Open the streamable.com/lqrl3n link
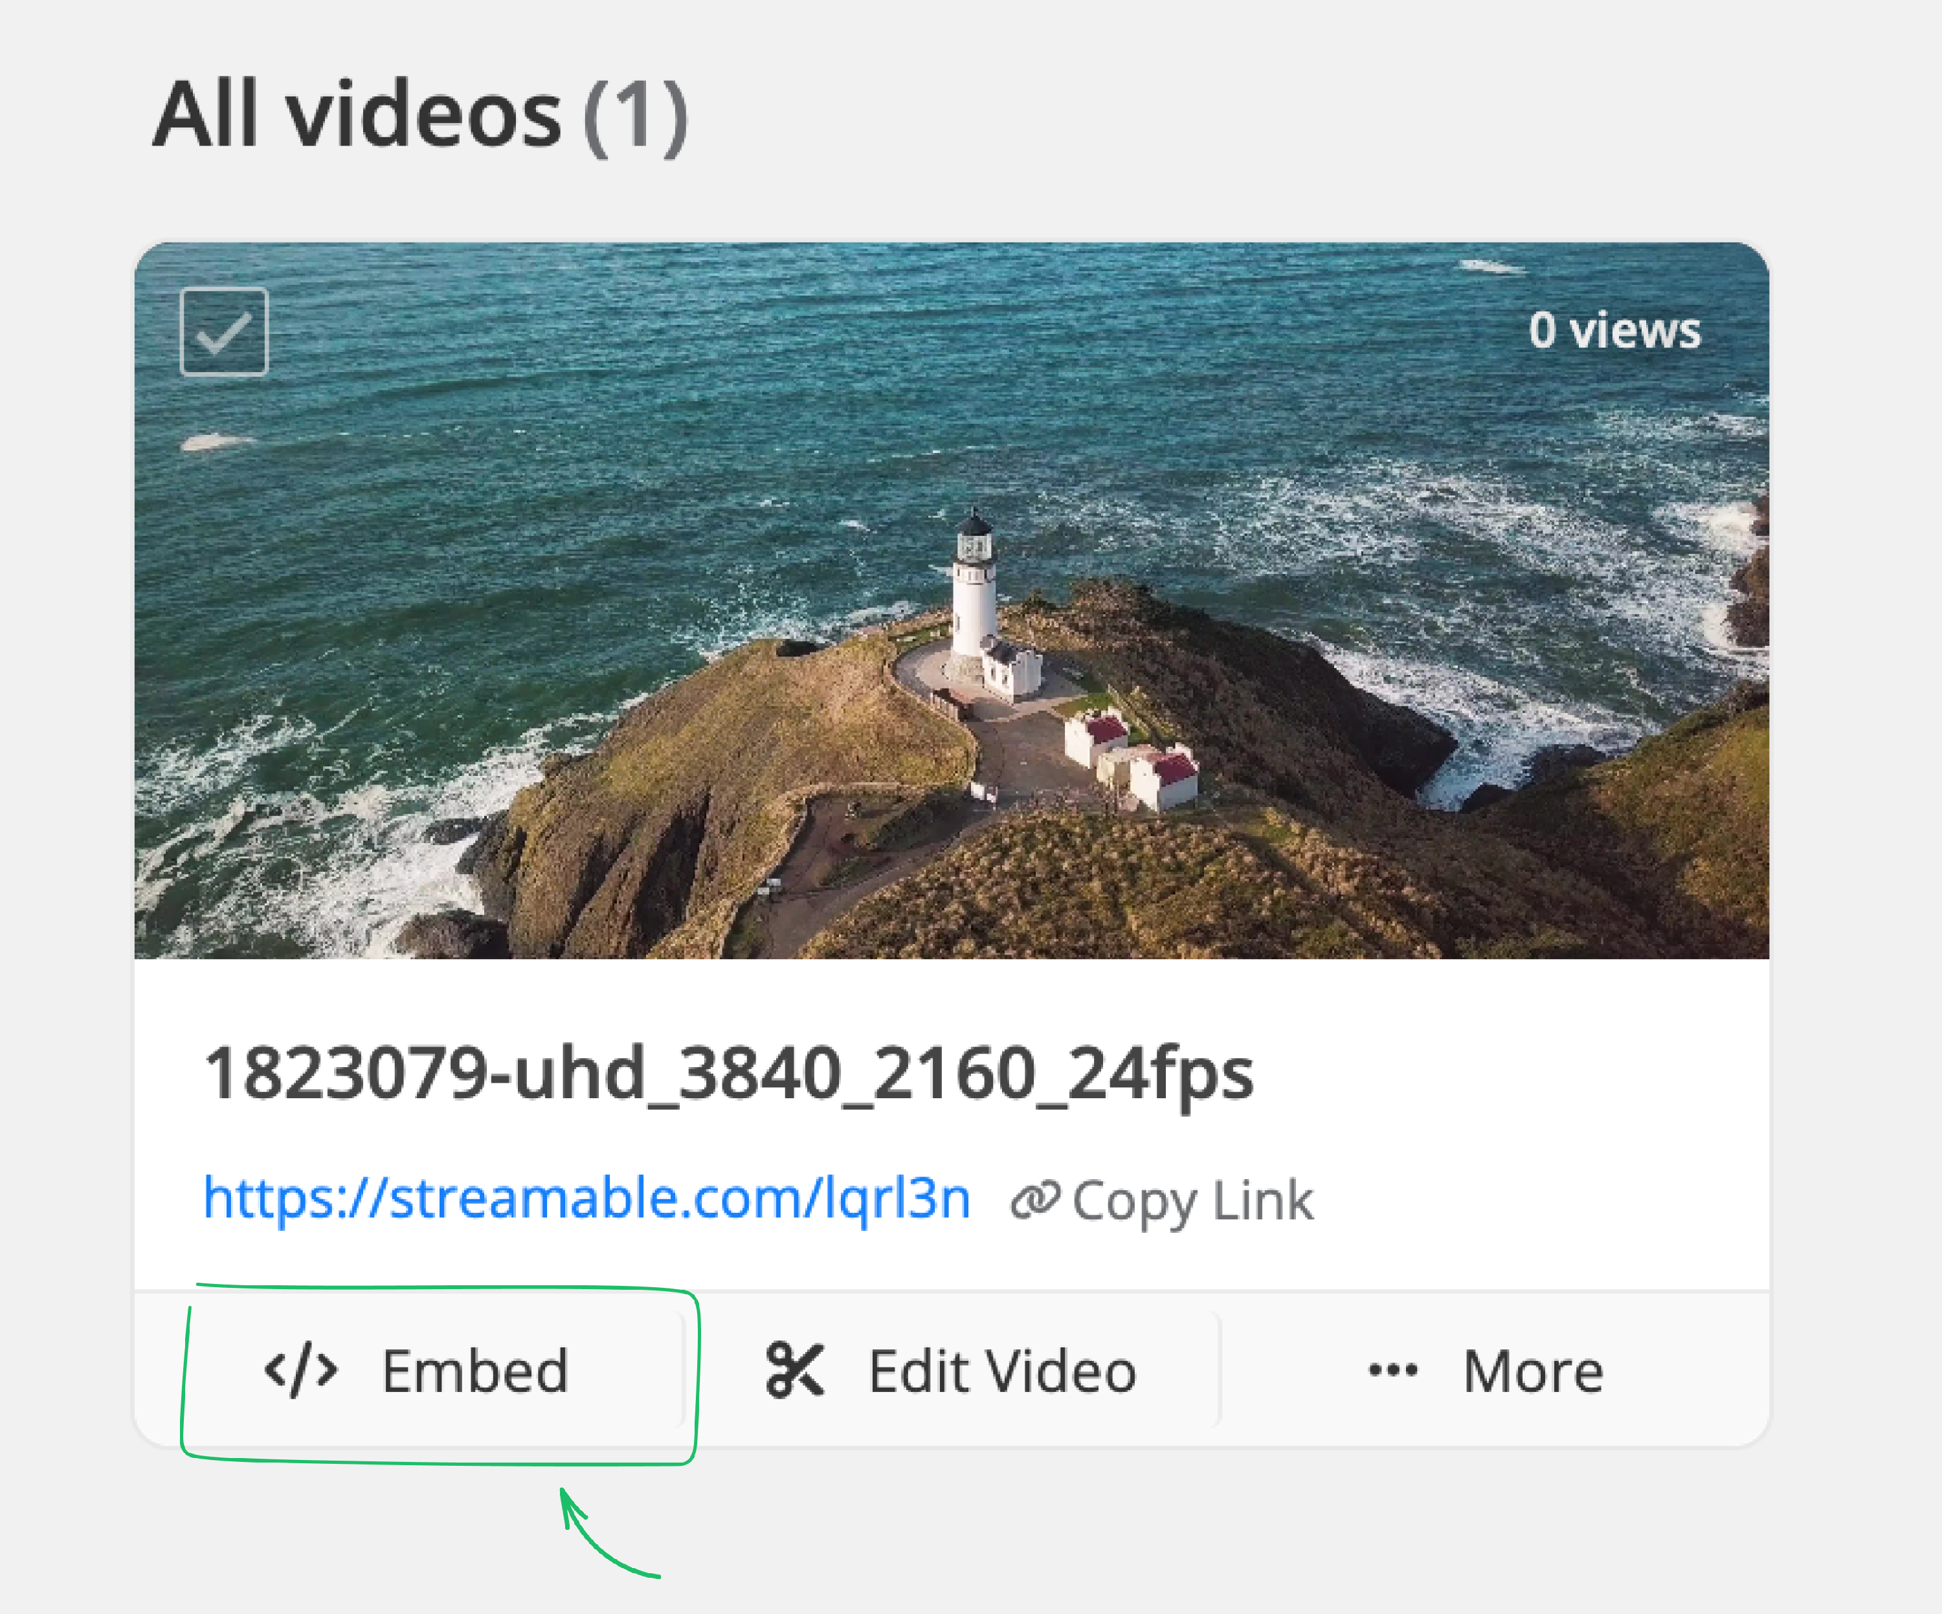 point(586,1199)
